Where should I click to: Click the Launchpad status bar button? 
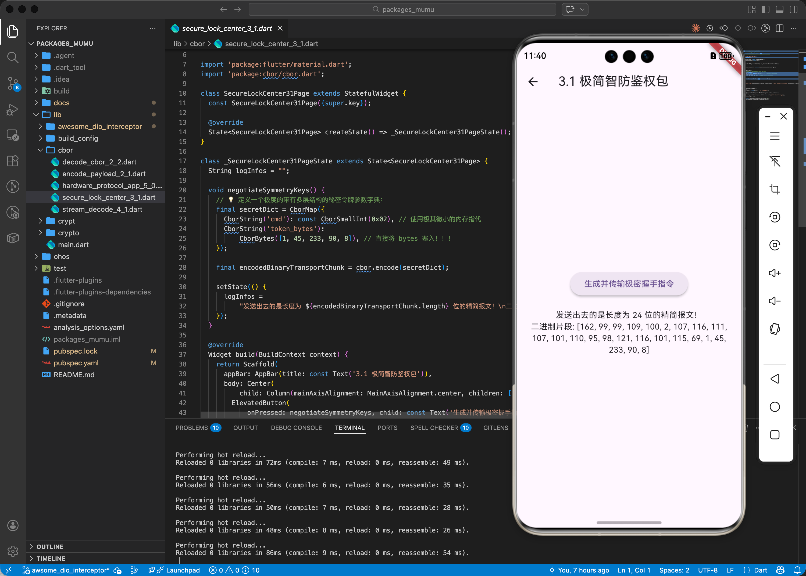(x=183, y=570)
